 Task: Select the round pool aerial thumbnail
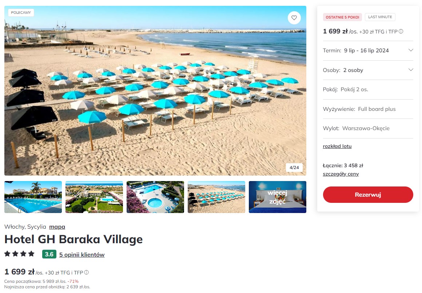[x=155, y=197]
